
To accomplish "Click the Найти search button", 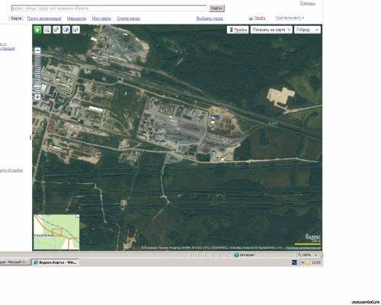I will point(216,8).
